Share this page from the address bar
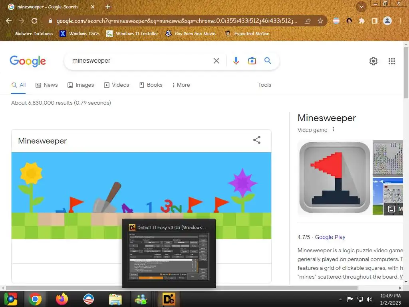 click(x=308, y=21)
